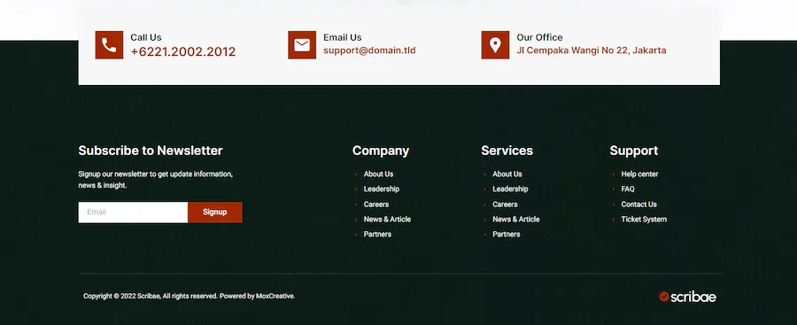Open Partners under Company
Screen dimensions: 797x325
click(377, 234)
